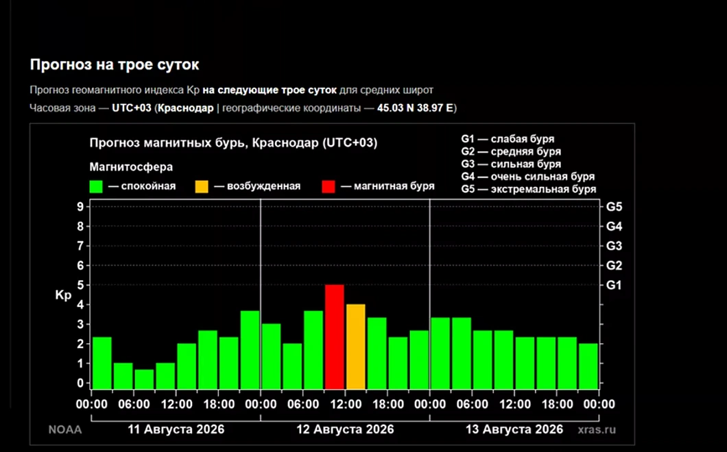Screen dimensions: 727x452
Task: Click the 'Kp' axis title
Action: [63, 295]
